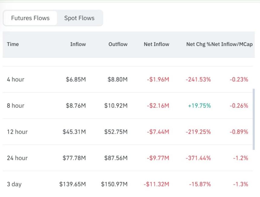The width and height of the screenshot is (260, 197).
Task: Click the -0.89% net inflow/MCap value
Action: [239, 132]
